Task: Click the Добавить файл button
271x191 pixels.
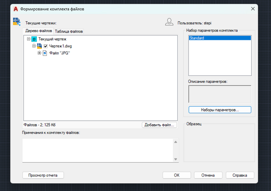Action: click(x=159, y=125)
